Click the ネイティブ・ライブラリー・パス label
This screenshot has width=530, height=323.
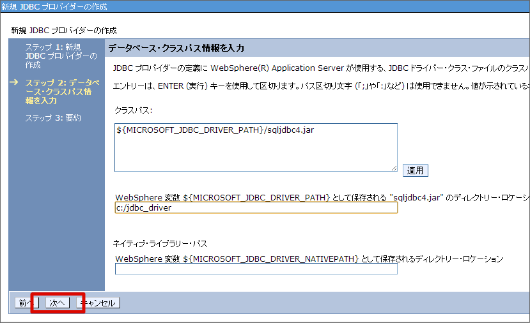160,243
